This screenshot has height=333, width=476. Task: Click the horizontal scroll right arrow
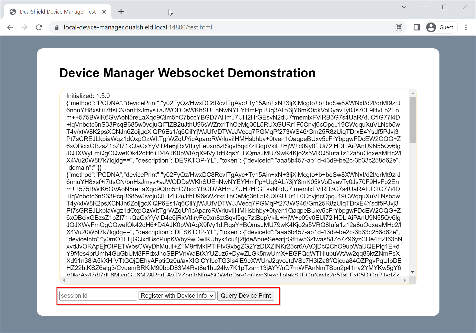pyautogui.click(x=405, y=280)
